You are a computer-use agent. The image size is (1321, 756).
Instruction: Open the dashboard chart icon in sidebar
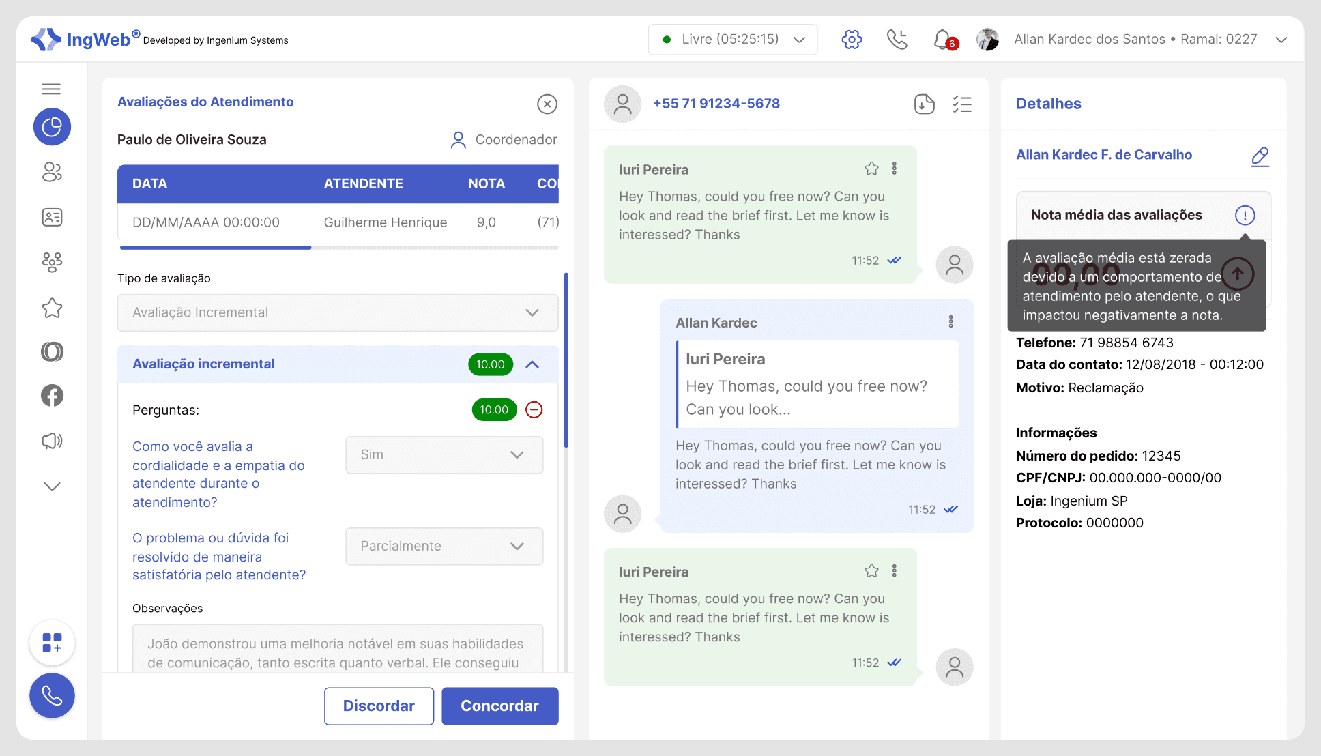52,127
